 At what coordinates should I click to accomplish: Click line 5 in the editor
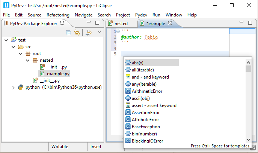175,54
